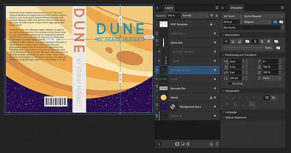
Task: Select the Background Stars layer
Action: (x=188, y=107)
